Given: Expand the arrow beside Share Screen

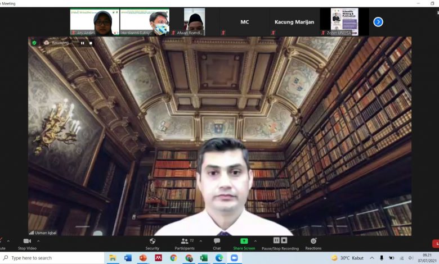Looking at the screenshot, I should pyautogui.click(x=256, y=241).
